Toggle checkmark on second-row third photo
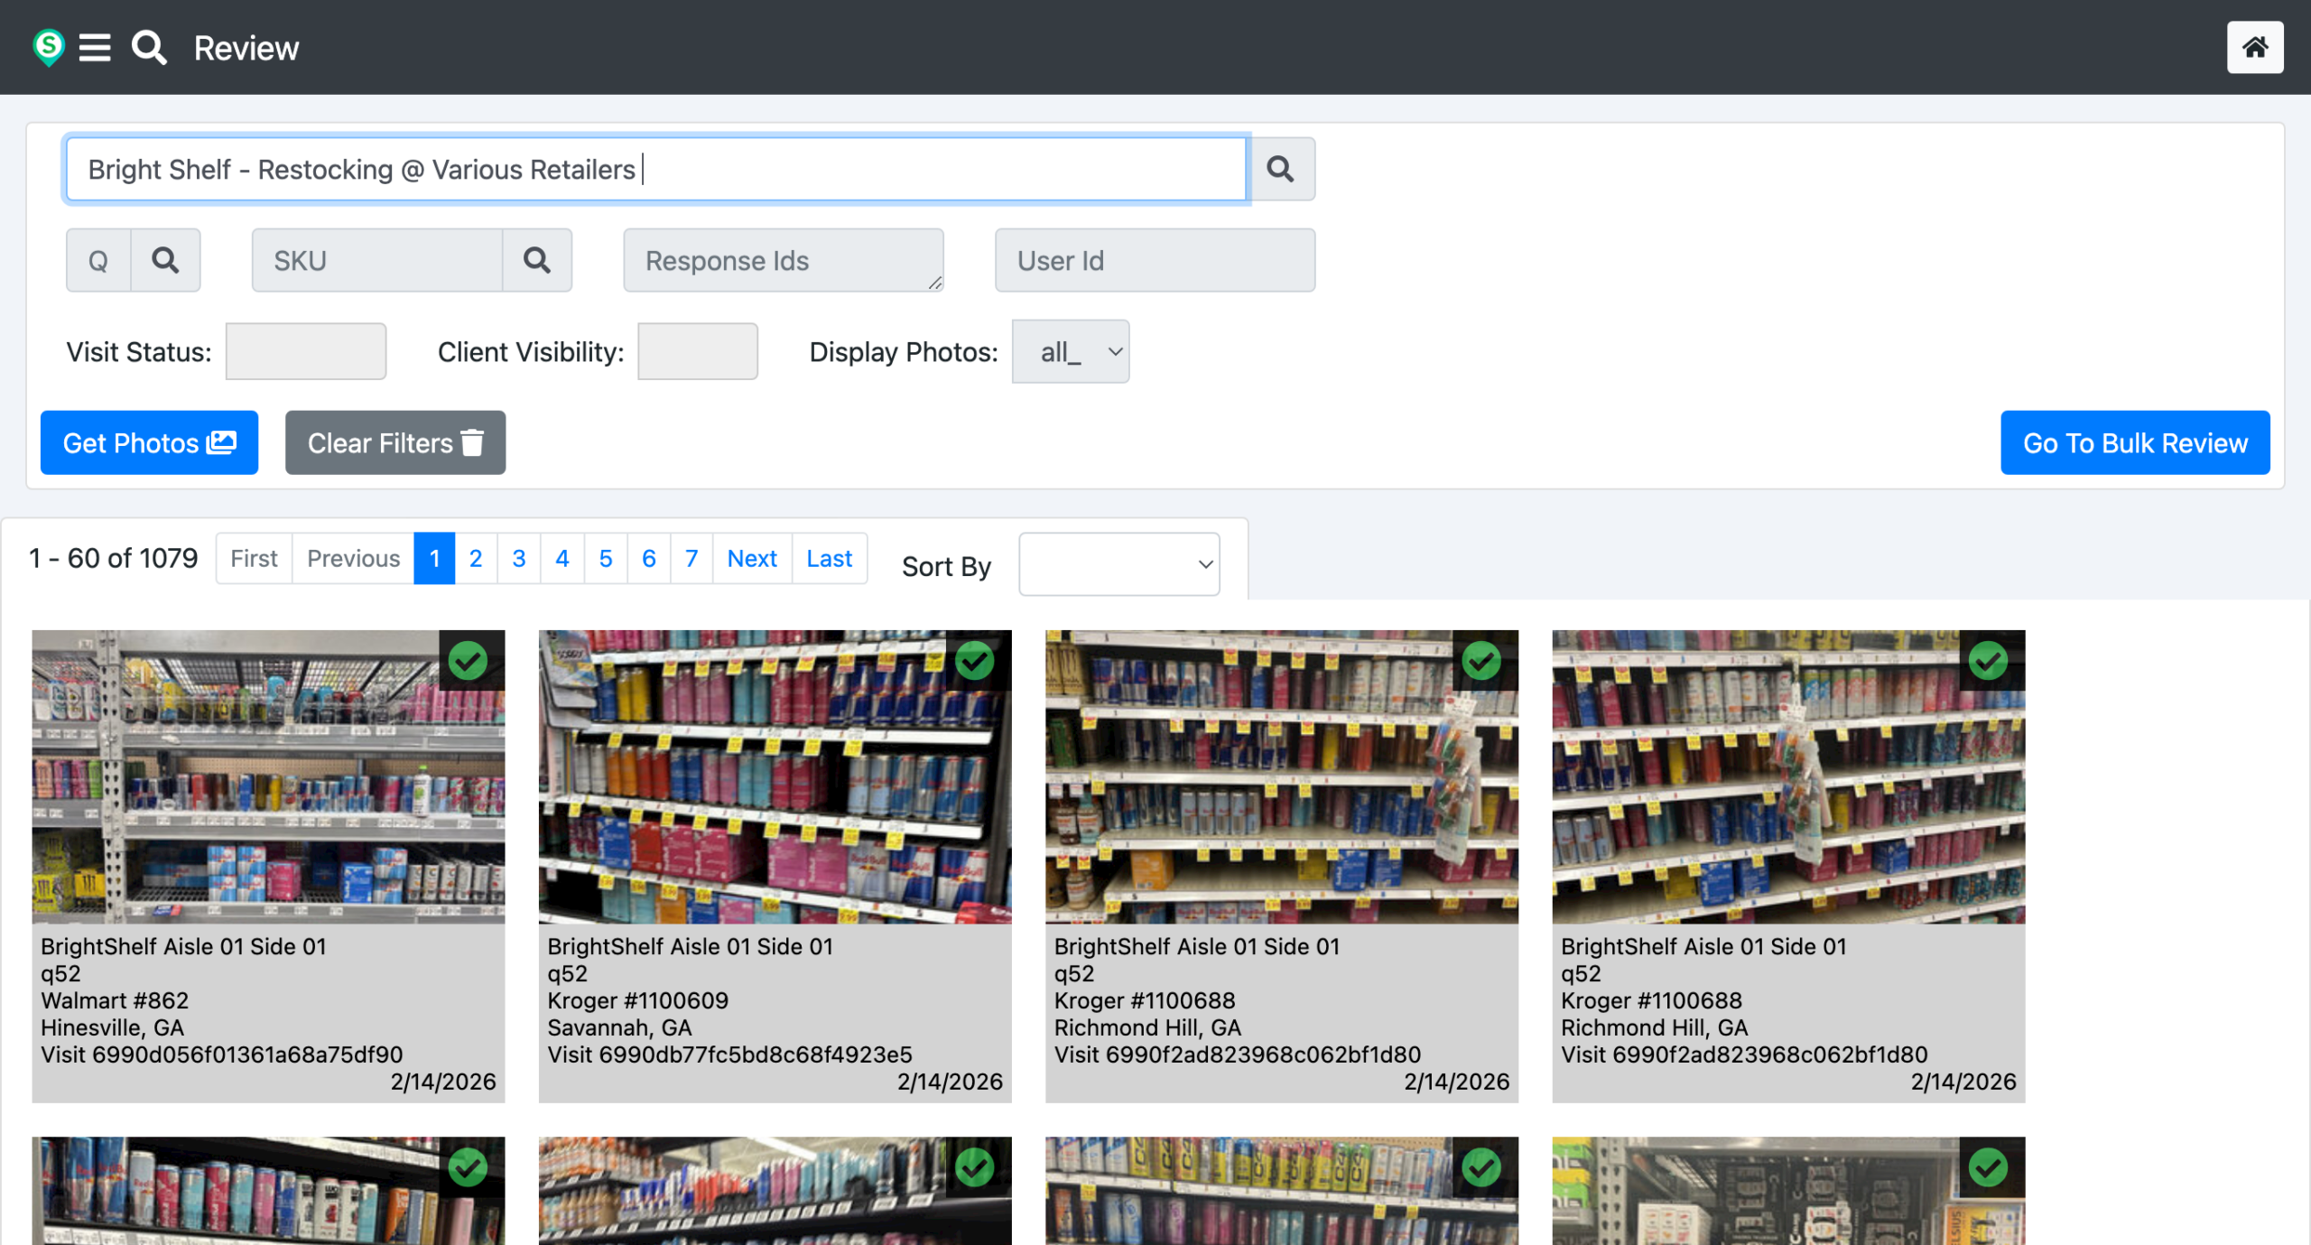2311x1245 pixels. click(1481, 1167)
